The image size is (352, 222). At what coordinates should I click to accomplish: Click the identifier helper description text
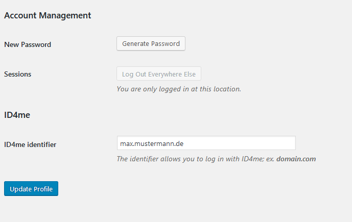point(216,159)
